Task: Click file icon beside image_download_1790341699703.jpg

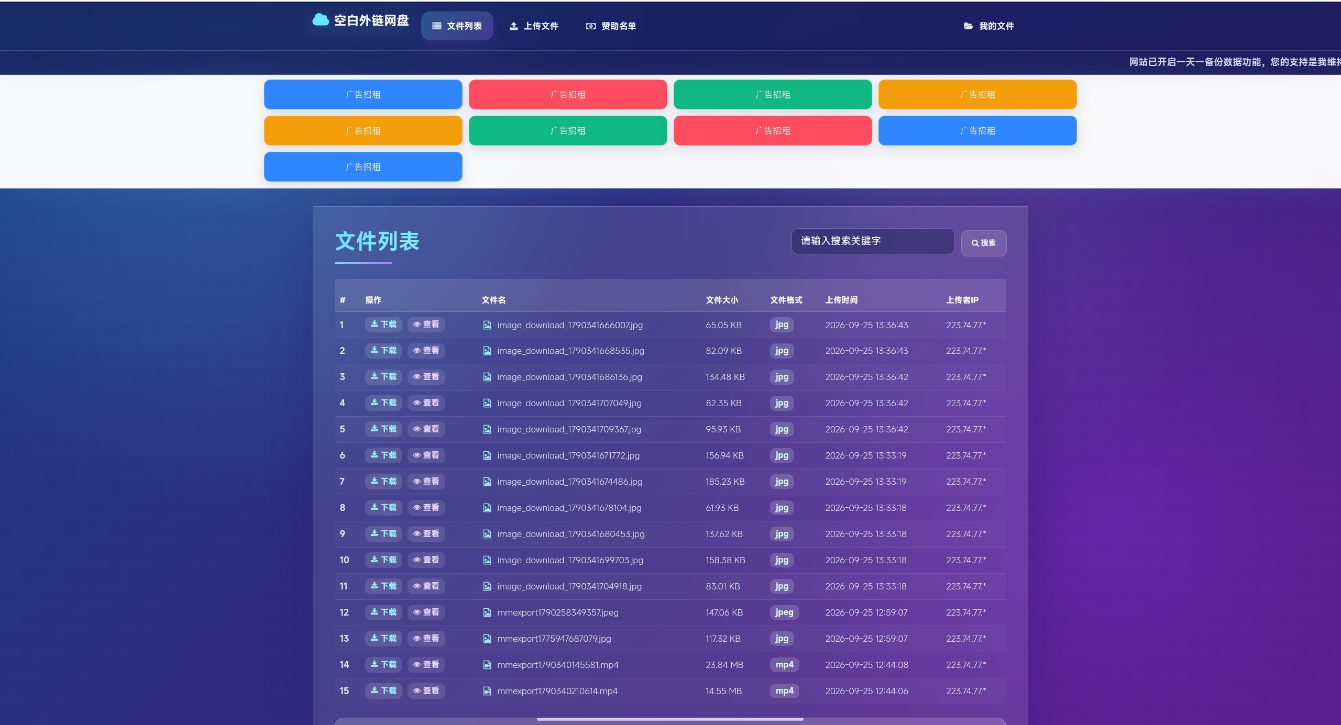Action: [x=487, y=560]
